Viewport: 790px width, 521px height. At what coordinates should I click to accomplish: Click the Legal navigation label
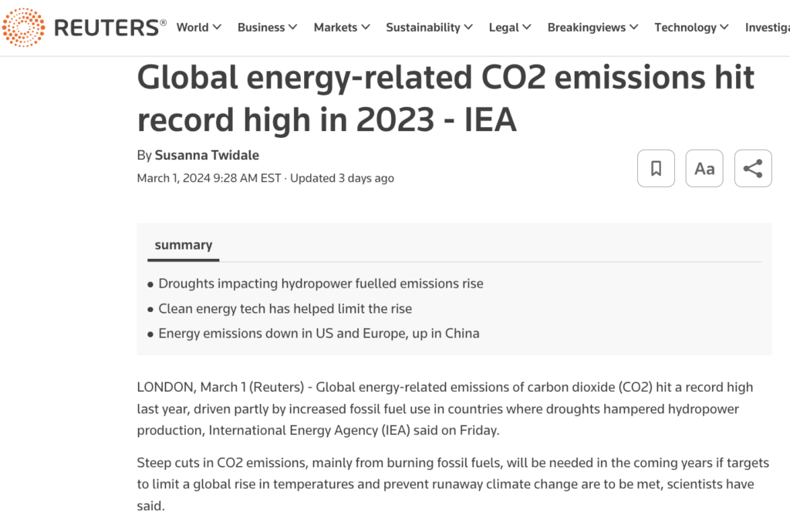click(504, 27)
